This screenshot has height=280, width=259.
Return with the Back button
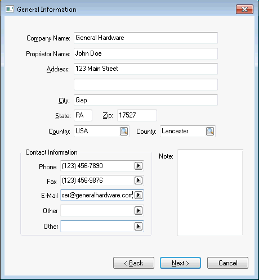(x=133, y=263)
